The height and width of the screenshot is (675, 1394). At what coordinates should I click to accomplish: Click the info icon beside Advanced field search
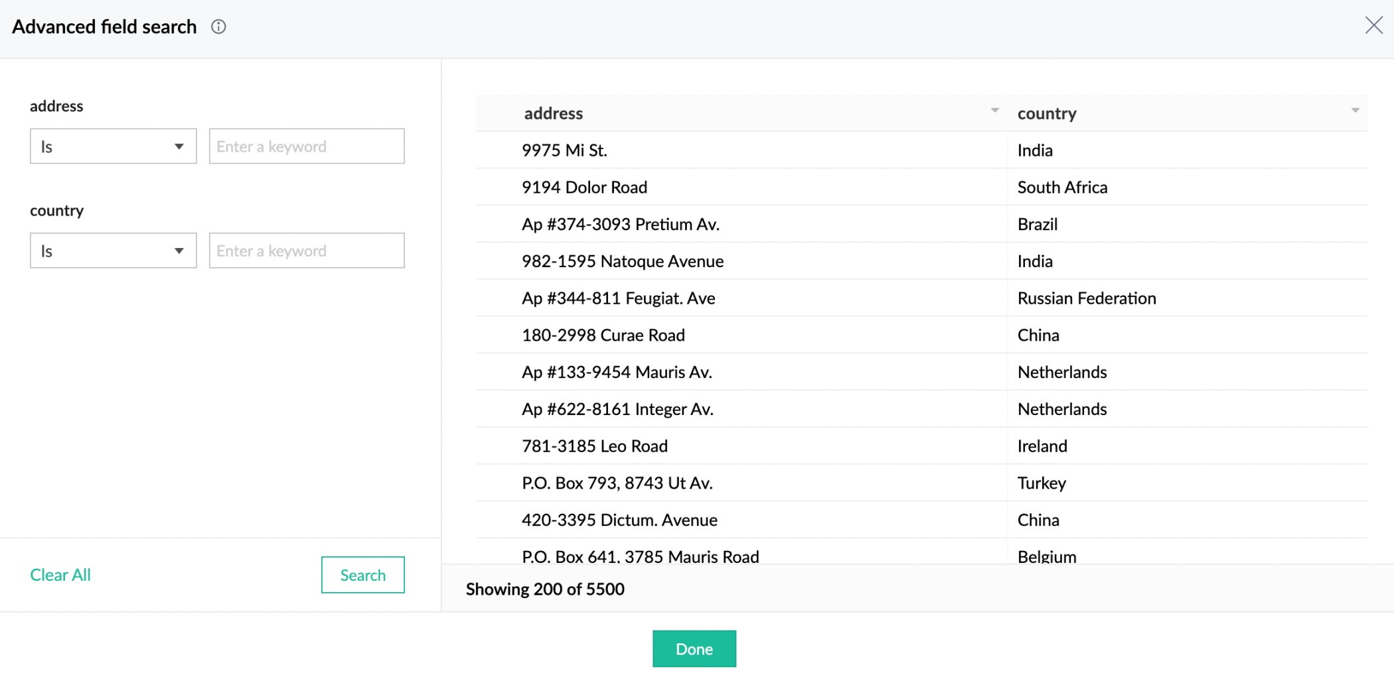218,27
